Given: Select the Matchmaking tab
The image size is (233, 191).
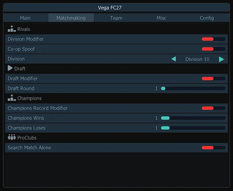Looking at the screenshot, I should 71,18.
